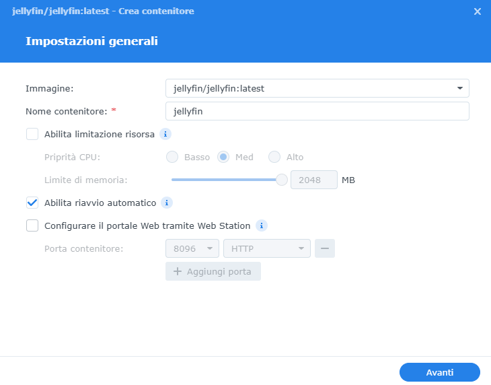Click the Immagine label
This screenshot has height=385, width=491.
click(50, 89)
